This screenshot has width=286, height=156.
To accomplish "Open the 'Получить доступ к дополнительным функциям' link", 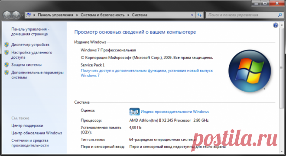I will (146, 73).
